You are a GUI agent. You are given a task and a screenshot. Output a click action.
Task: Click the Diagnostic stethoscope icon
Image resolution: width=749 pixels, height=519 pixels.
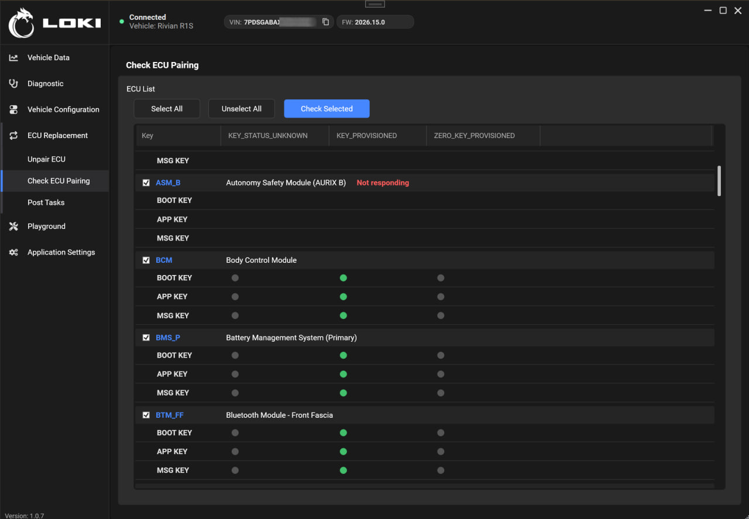(x=13, y=84)
